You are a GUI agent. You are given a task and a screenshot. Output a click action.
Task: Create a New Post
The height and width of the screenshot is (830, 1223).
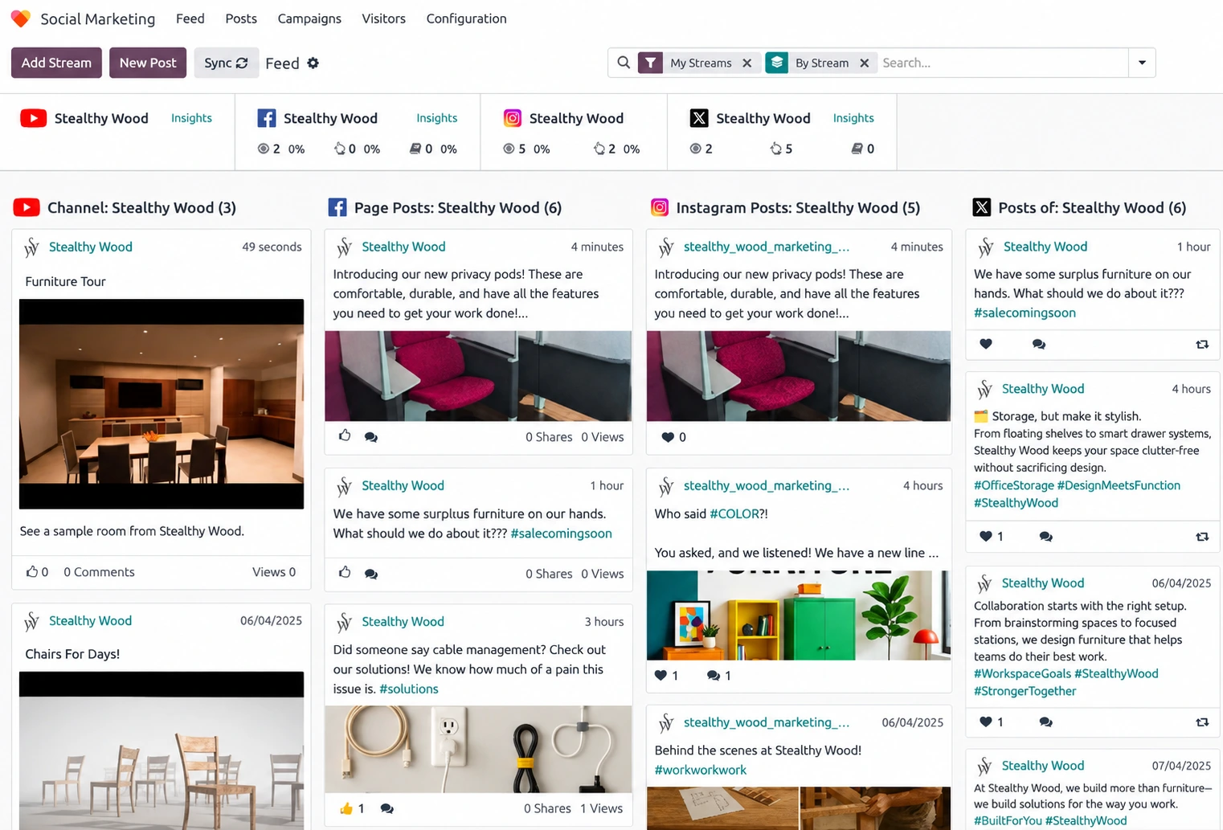click(148, 63)
